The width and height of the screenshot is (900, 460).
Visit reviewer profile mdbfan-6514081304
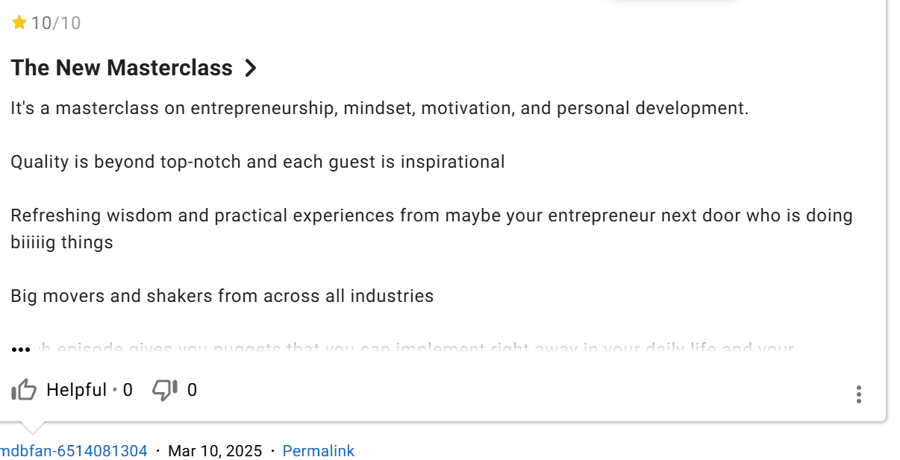click(74, 451)
